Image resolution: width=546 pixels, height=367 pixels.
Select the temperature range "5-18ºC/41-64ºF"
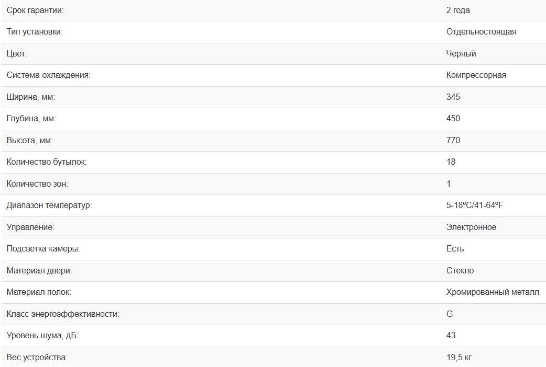[x=474, y=205]
